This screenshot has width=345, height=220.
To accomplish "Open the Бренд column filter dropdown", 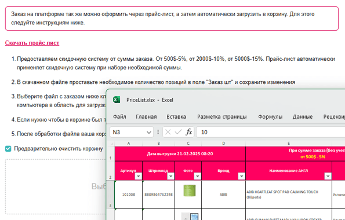I will pos(241,176).
